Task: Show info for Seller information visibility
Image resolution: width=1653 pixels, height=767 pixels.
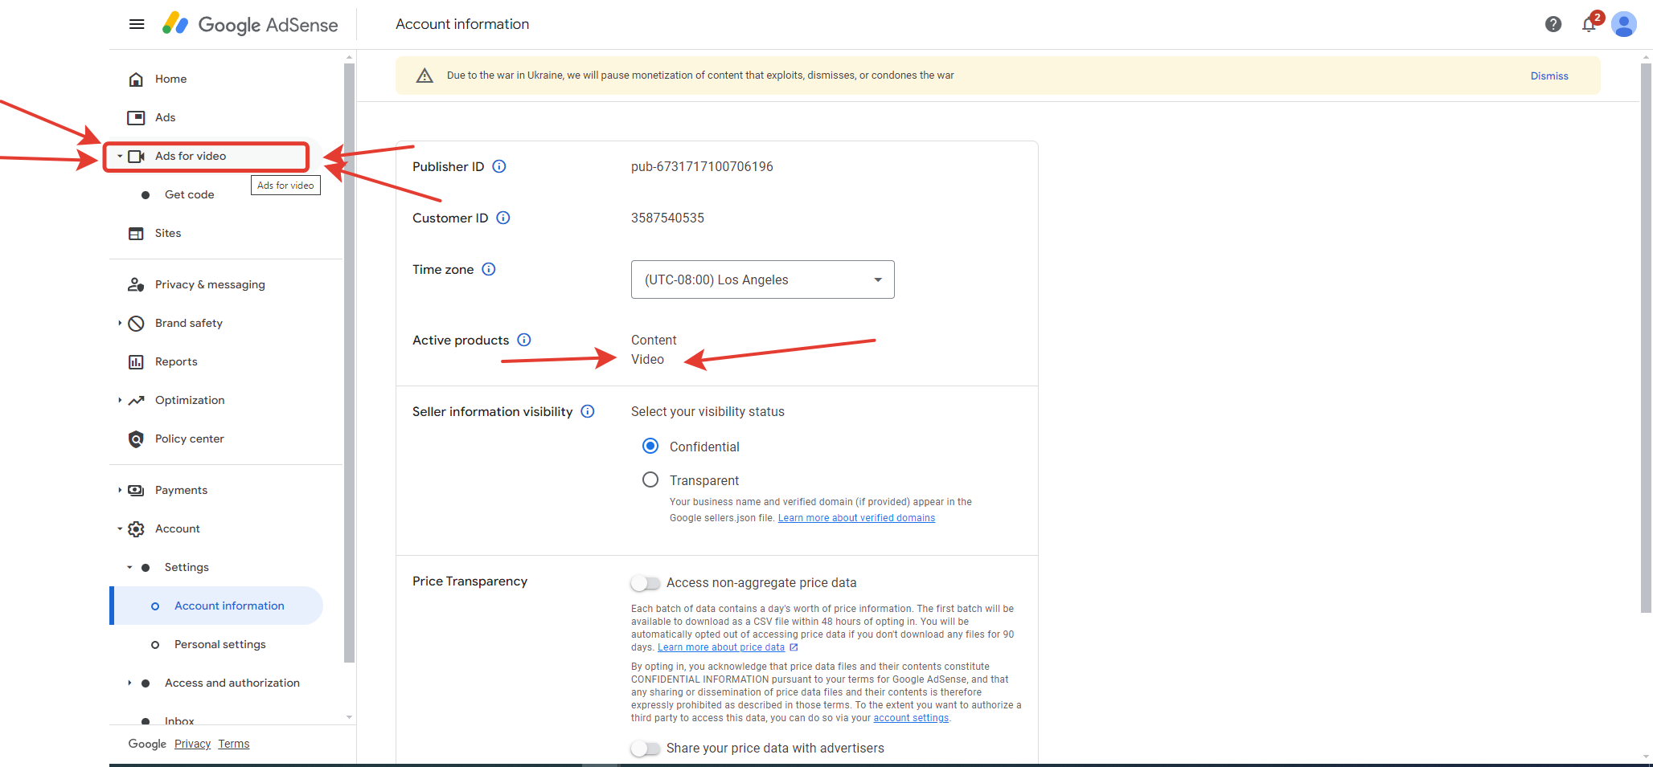Action: point(588,411)
